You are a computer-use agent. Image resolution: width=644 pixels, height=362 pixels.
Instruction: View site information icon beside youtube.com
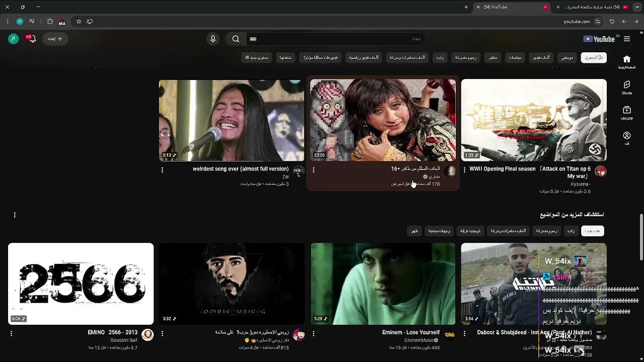tap(597, 22)
